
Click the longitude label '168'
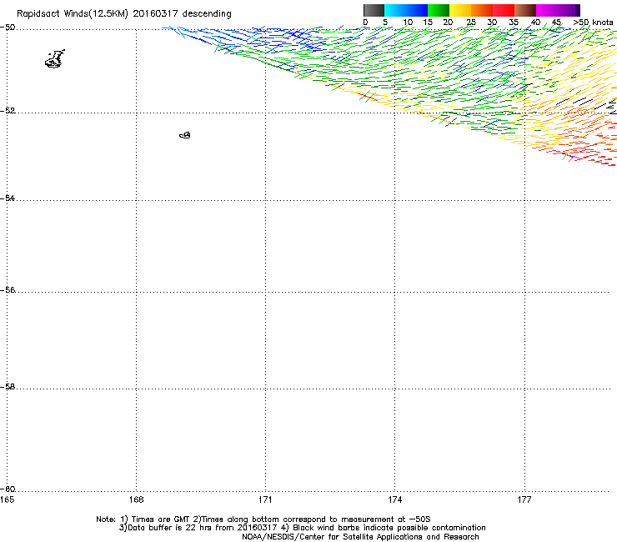pyautogui.click(x=136, y=499)
